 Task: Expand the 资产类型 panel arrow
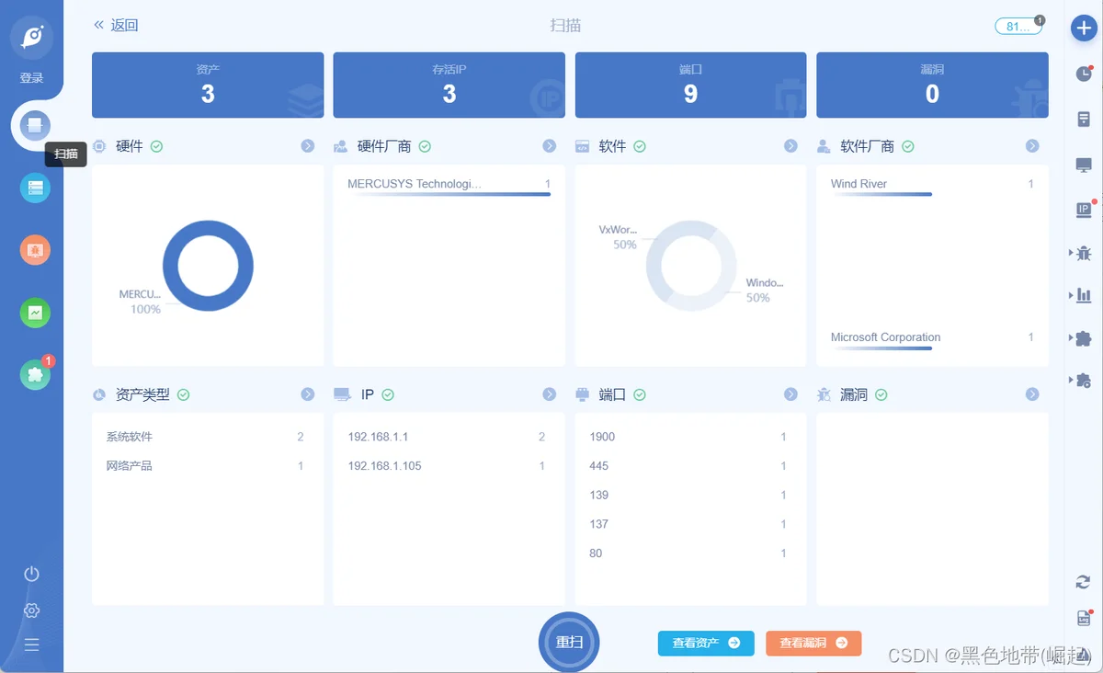tap(308, 394)
